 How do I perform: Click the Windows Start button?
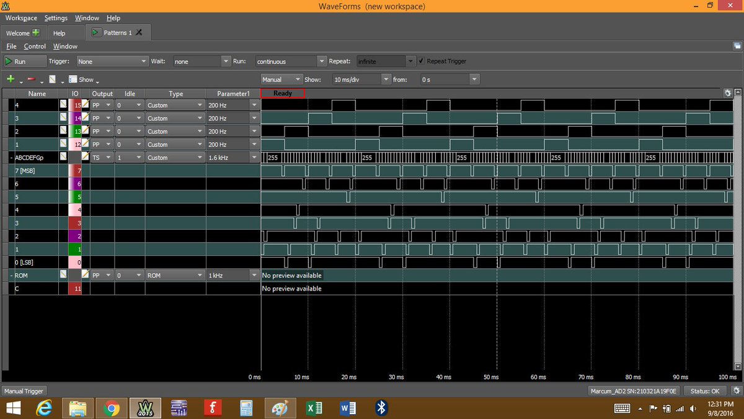point(12,408)
